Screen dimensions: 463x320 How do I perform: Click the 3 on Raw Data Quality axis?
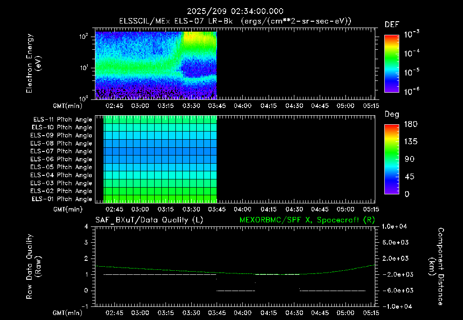click(86, 242)
